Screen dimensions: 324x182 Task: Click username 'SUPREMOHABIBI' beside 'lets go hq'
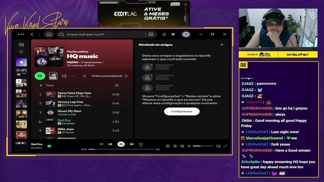(257, 108)
